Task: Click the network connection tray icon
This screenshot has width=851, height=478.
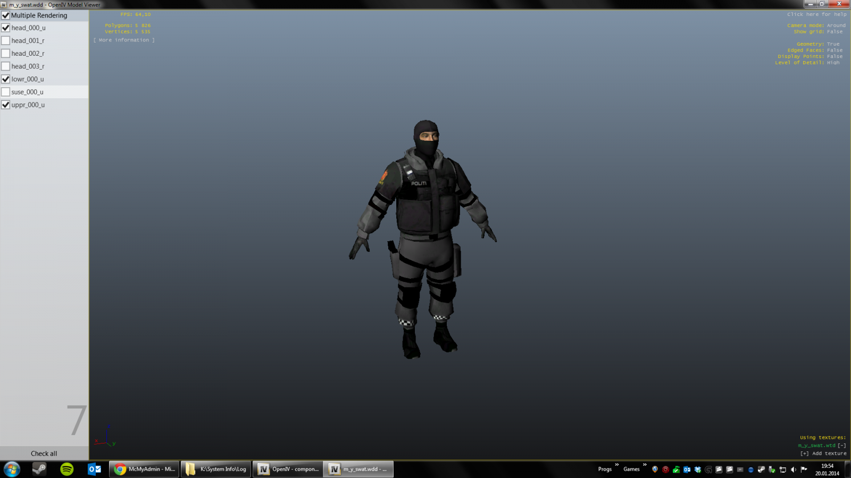Action: pyautogui.click(x=782, y=470)
